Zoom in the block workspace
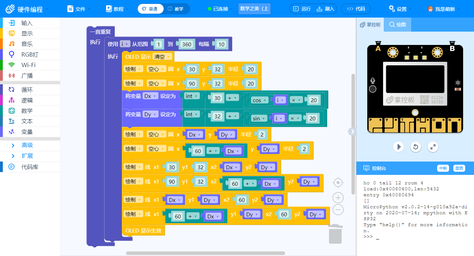 338,197
